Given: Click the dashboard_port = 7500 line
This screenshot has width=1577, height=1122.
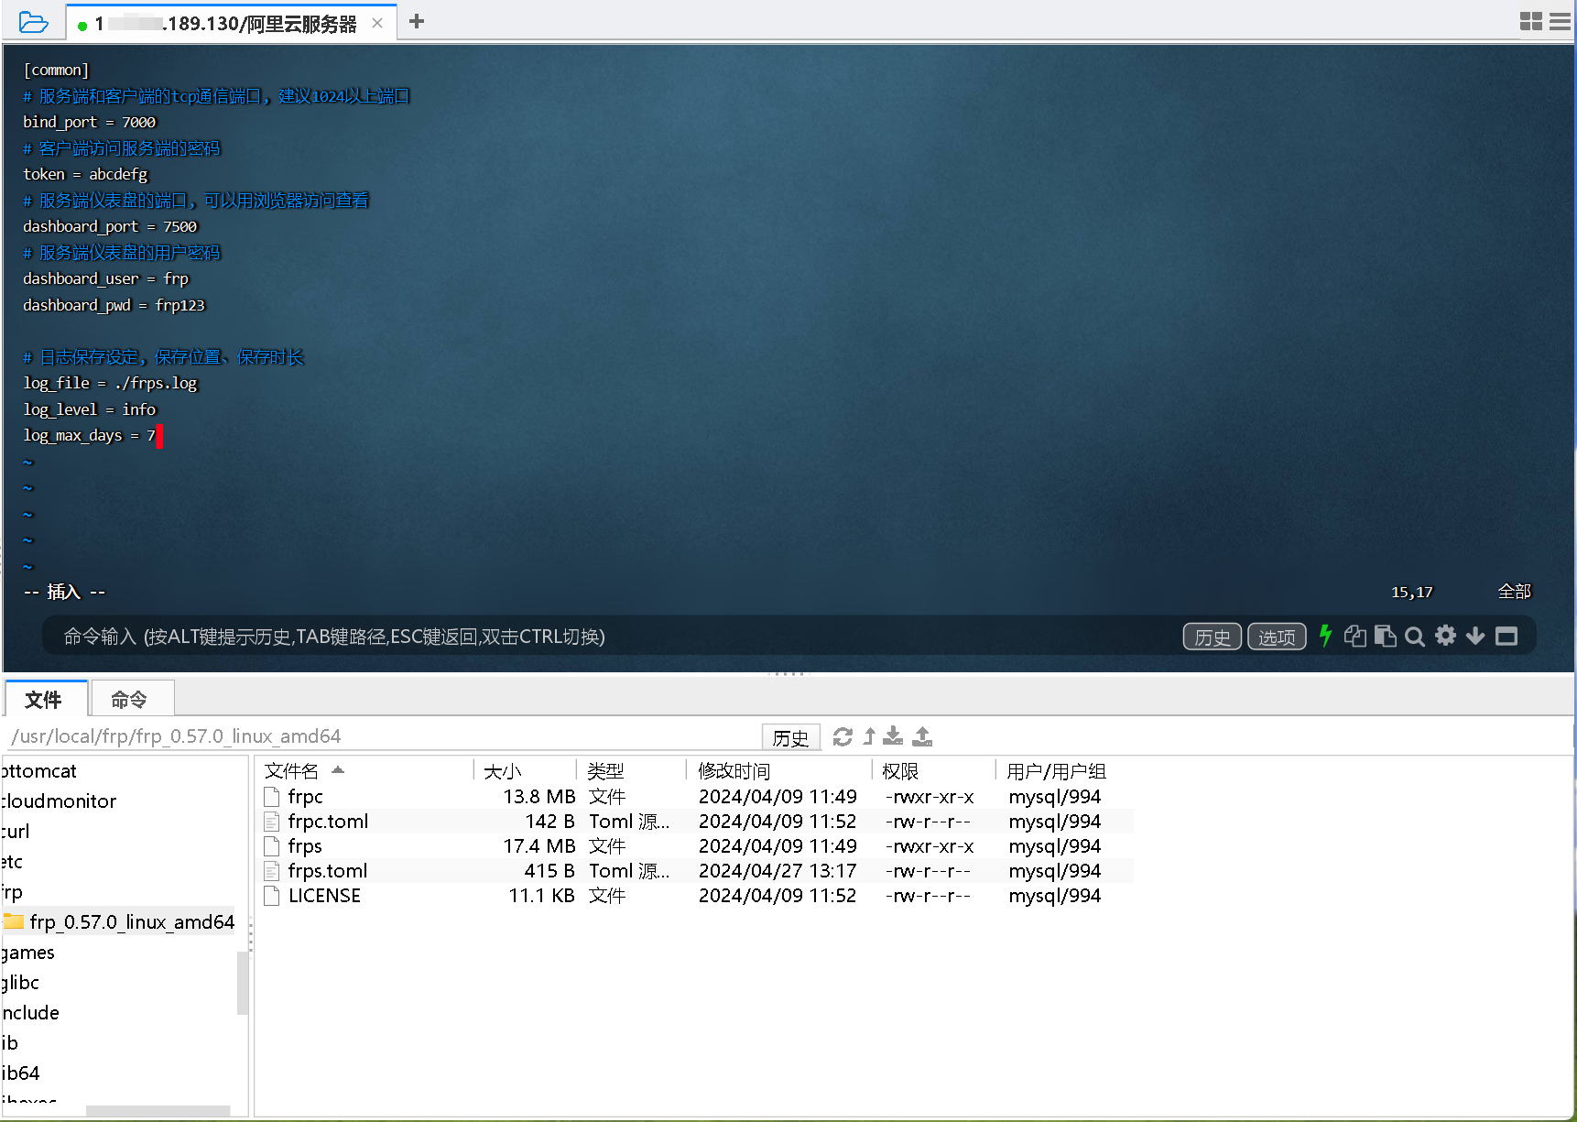Looking at the screenshot, I should [x=110, y=226].
